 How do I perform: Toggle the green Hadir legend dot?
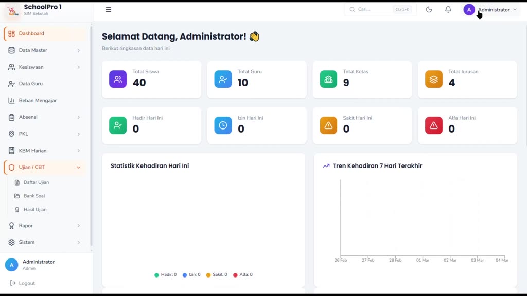156,275
